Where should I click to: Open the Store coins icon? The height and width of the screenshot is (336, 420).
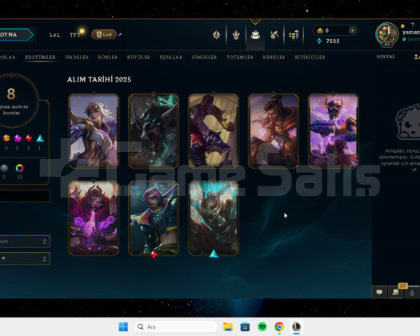(x=294, y=35)
